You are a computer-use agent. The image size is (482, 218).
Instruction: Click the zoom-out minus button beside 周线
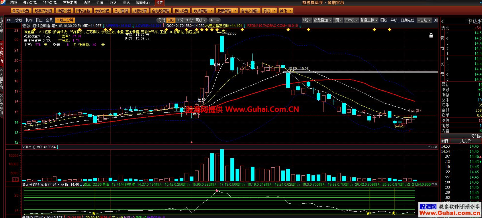[x=218, y=20]
